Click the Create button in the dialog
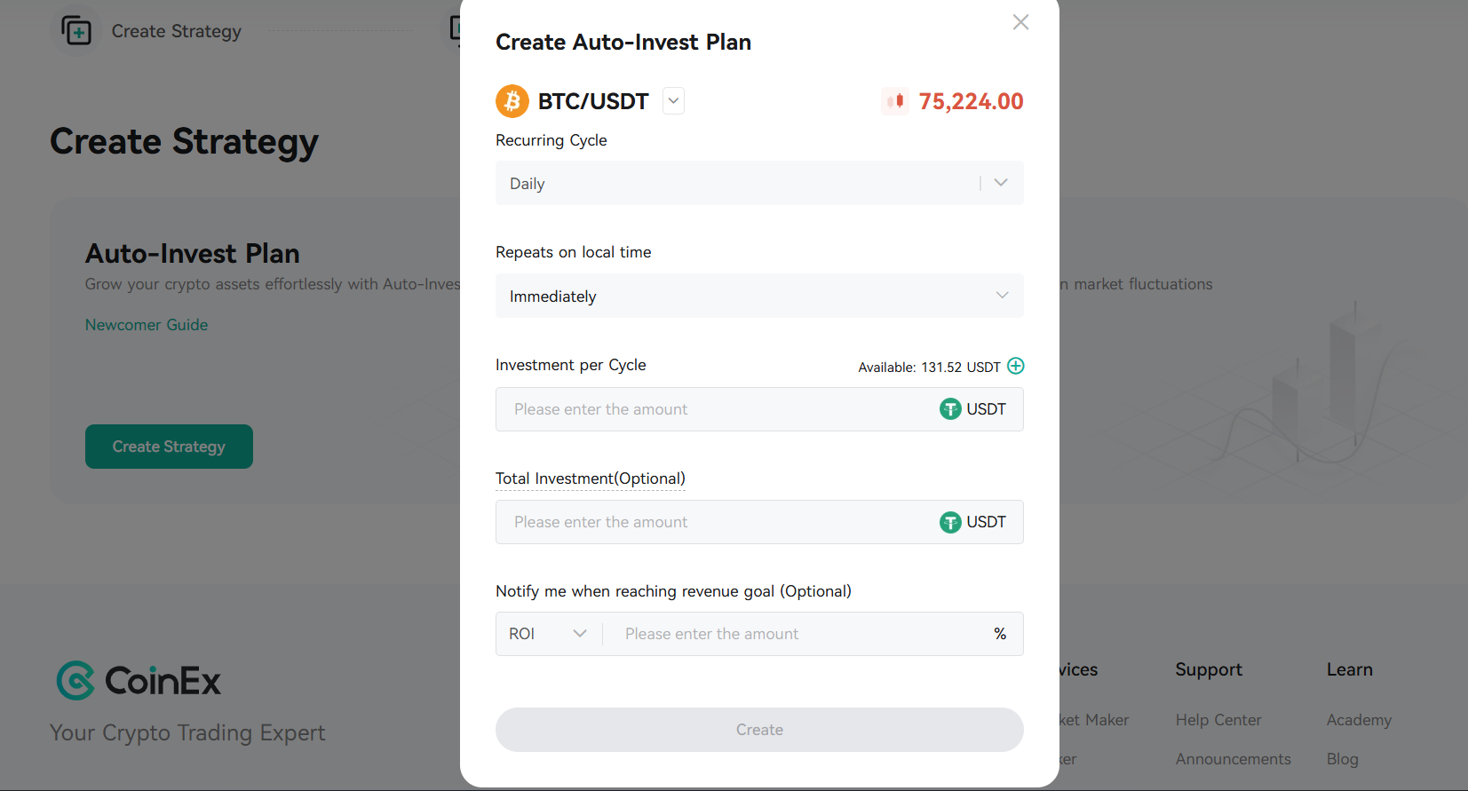This screenshot has height=791, width=1468. coord(759,730)
